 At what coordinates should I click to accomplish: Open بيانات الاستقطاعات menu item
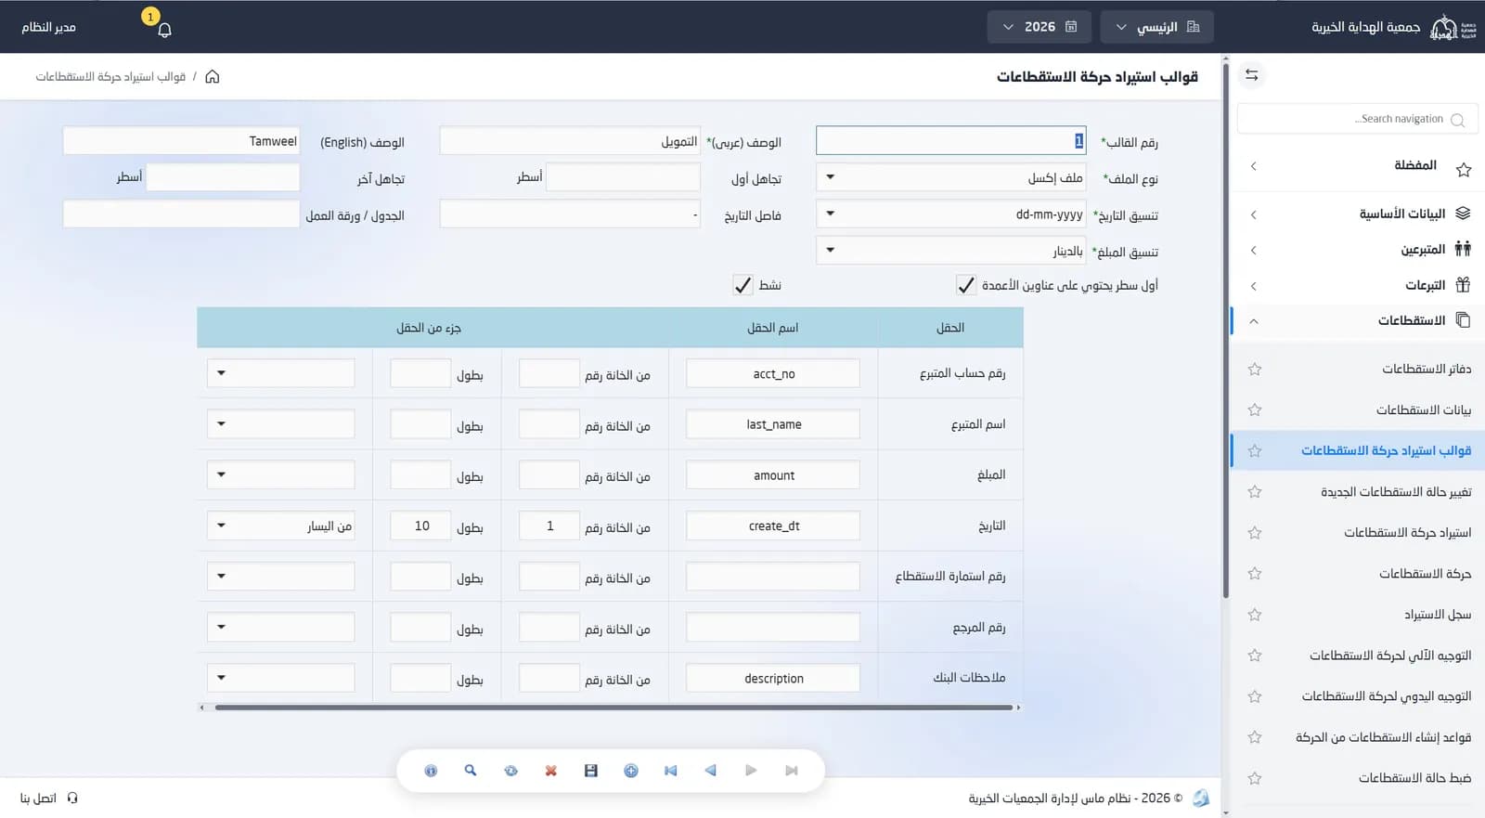click(1424, 410)
